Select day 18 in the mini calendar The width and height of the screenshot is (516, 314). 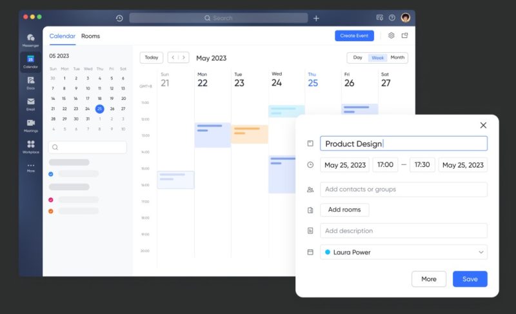(99, 99)
